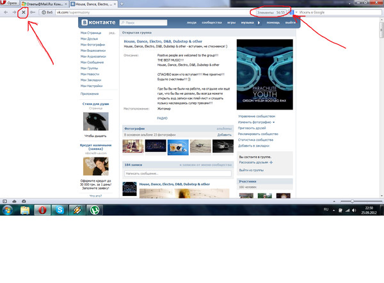Open Мои Закладки in sidebar

click(x=91, y=80)
